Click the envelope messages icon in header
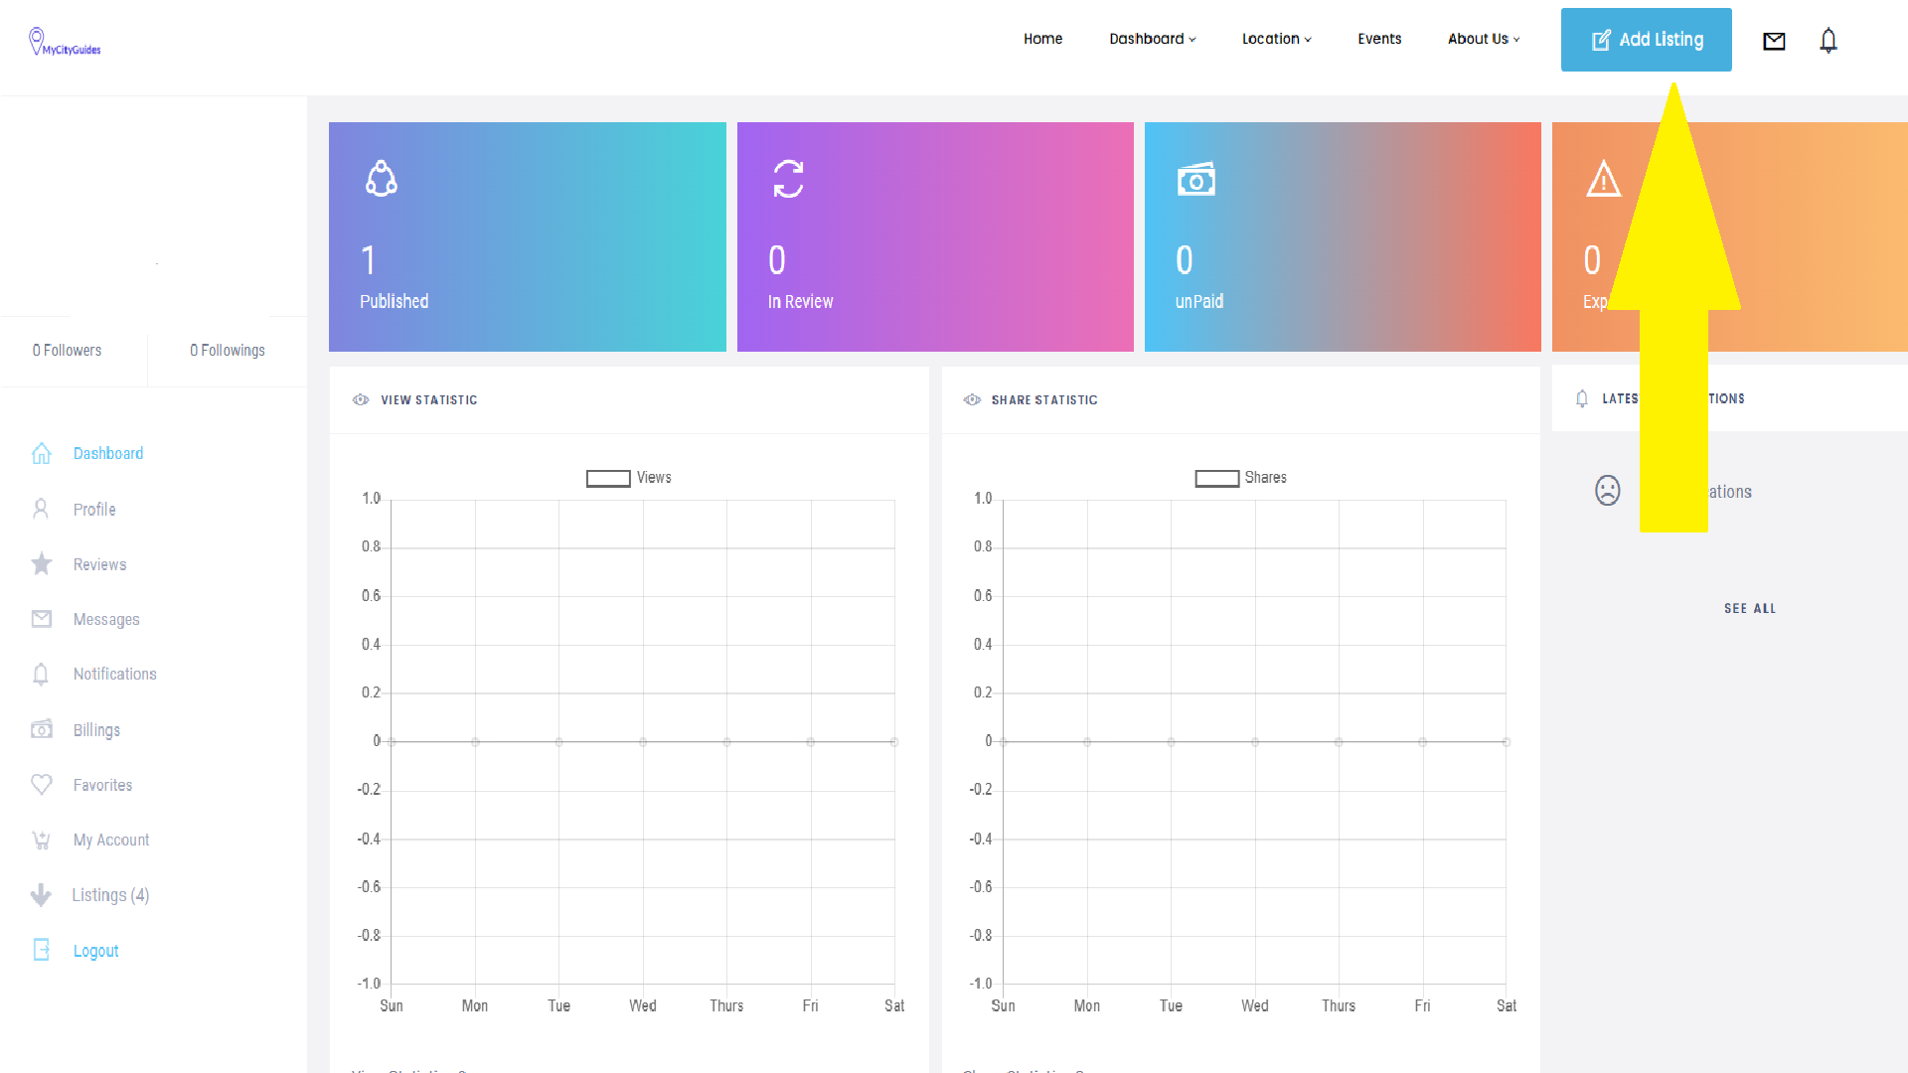This screenshot has height=1073, width=1908. click(x=1774, y=41)
